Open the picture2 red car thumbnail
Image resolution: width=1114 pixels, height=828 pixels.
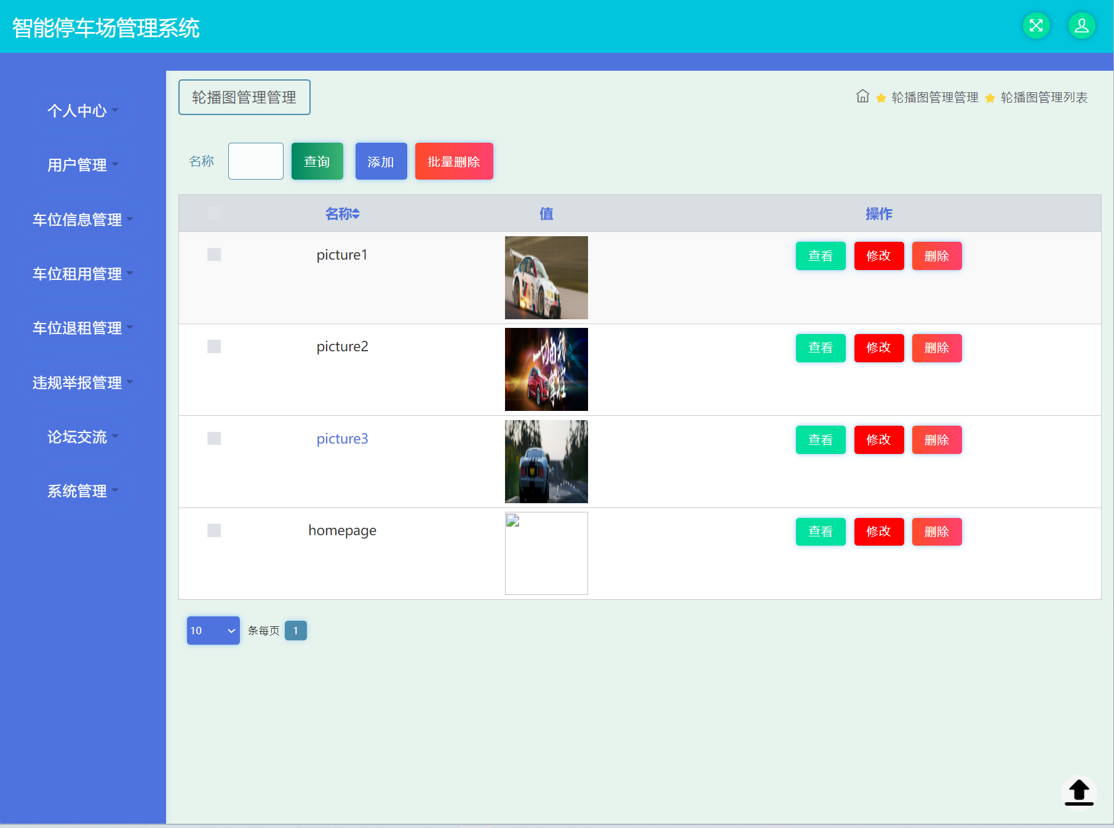click(546, 369)
